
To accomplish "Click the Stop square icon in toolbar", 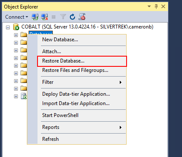I will 54,17.
